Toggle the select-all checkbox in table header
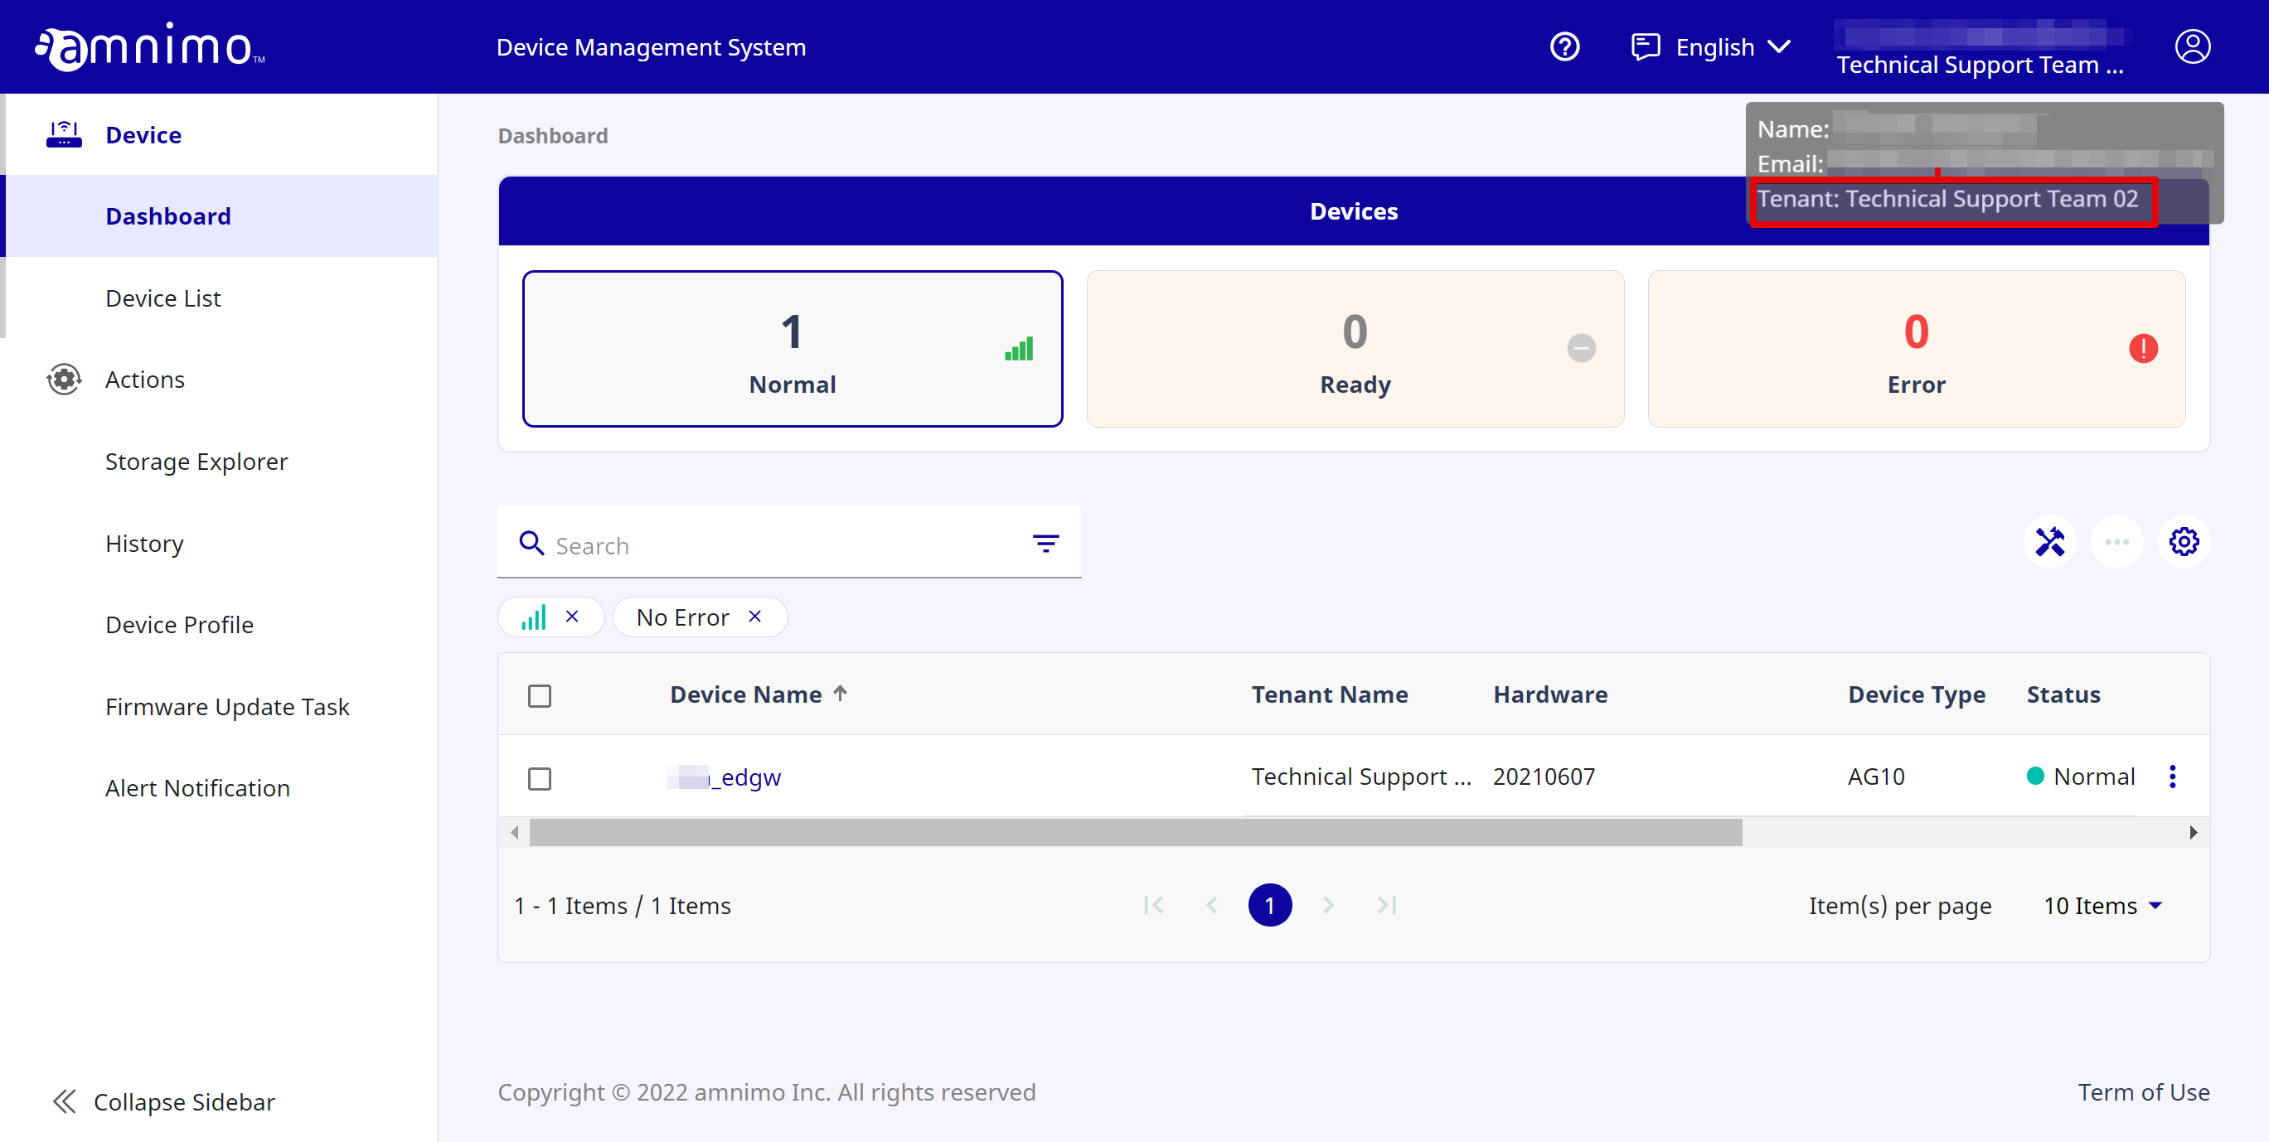Screen dimensions: 2269x1142 (540, 694)
